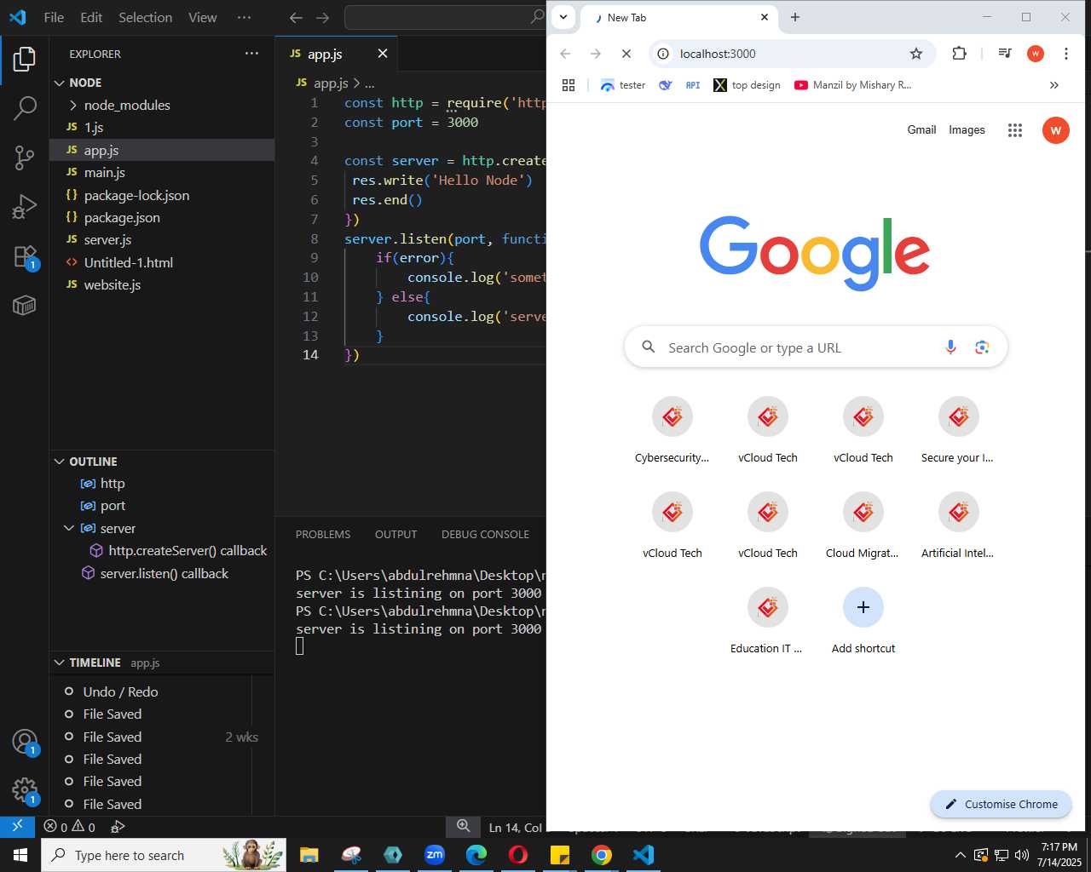This screenshot has height=872, width=1091.
Task: Search by image with Google Lens icon
Action: tap(982, 347)
